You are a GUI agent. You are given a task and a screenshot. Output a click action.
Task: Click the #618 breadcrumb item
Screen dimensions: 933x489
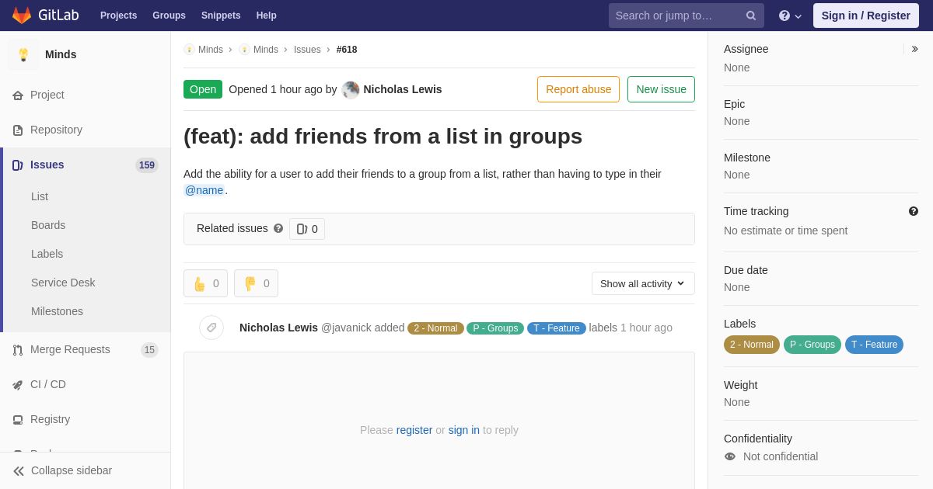(347, 50)
